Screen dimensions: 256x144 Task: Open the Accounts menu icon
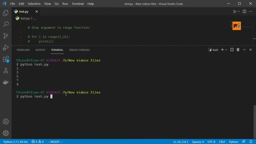tap(6, 122)
